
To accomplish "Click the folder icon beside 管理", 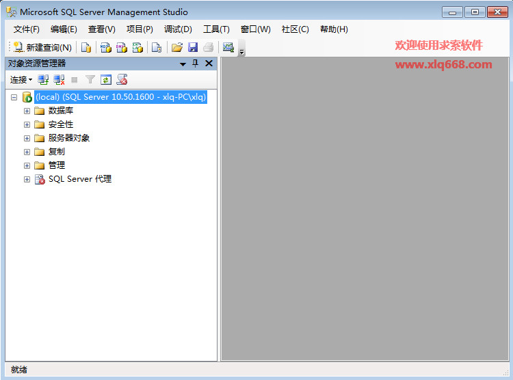I will [x=39, y=166].
